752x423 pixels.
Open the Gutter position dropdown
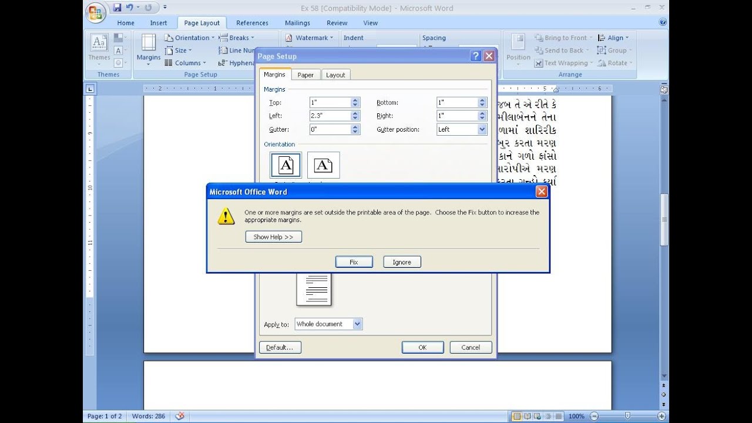pos(462,129)
